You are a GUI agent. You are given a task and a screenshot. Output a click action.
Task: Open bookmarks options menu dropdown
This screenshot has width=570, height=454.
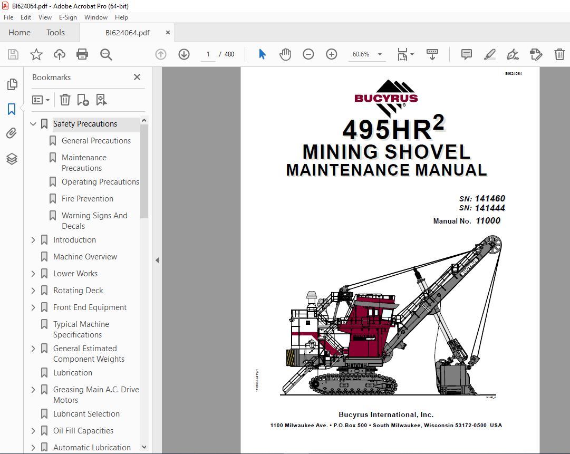coord(41,100)
